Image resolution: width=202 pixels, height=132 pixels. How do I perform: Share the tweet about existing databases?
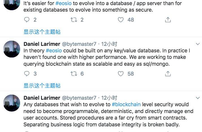click(x=168, y=20)
